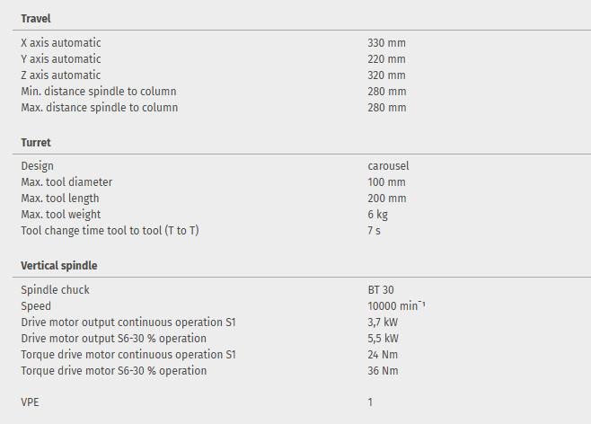Click the 36 Nm torque value
The width and height of the screenshot is (591, 424).
pyautogui.click(x=383, y=370)
